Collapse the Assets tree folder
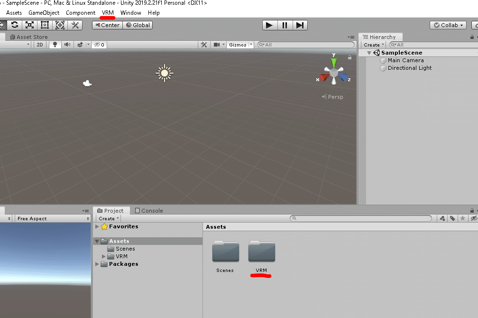 [x=97, y=241]
